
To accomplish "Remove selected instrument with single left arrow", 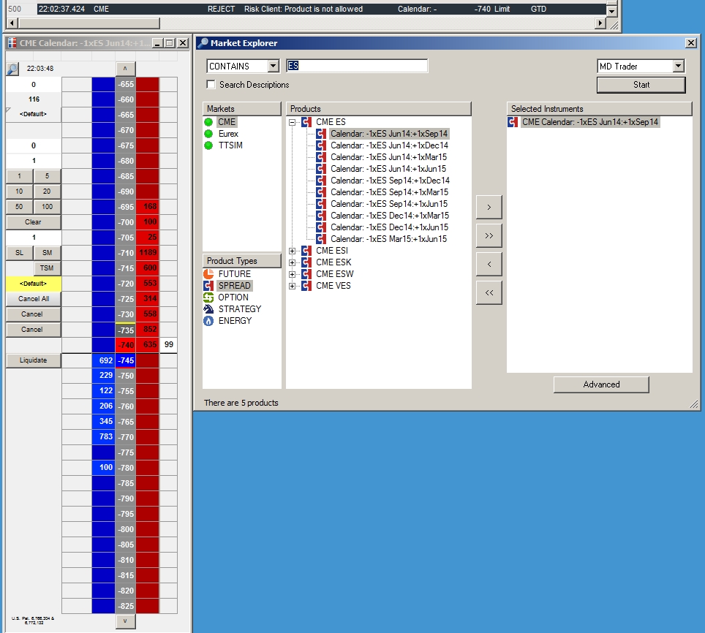I will (x=489, y=264).
